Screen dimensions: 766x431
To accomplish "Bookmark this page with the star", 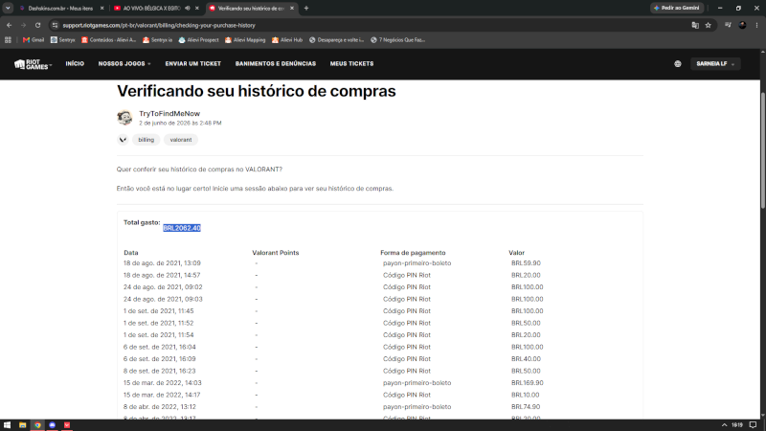I will (708, 26).
